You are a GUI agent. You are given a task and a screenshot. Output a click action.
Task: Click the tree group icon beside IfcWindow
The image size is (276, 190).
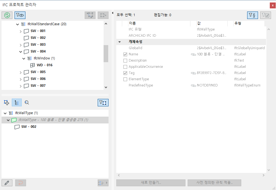click(x=29, y=58)
